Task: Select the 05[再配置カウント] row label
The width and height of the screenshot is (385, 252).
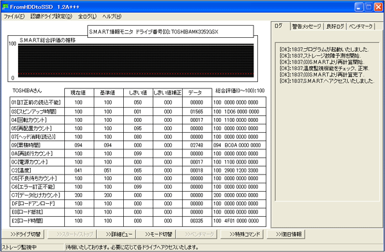Action: tap(31, 128)
